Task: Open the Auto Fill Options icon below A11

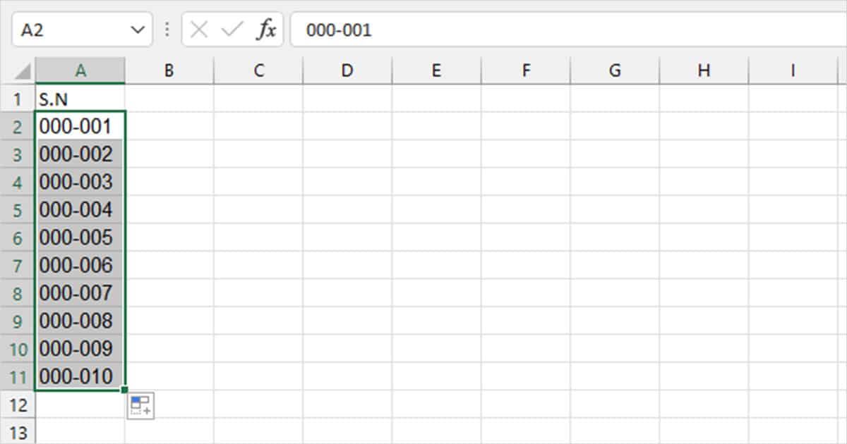Action: (x=140, y=405)
